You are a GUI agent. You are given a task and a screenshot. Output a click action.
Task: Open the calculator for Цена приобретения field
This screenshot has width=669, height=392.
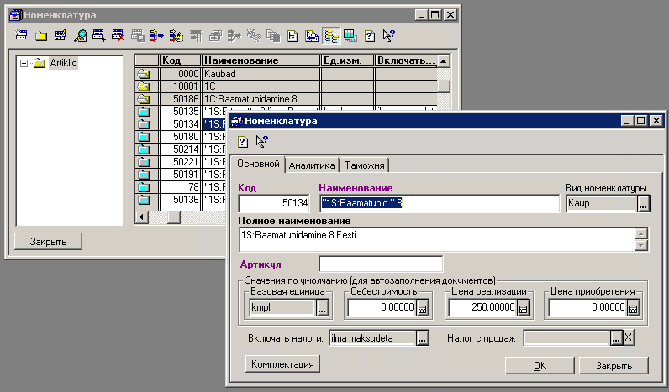633,307
